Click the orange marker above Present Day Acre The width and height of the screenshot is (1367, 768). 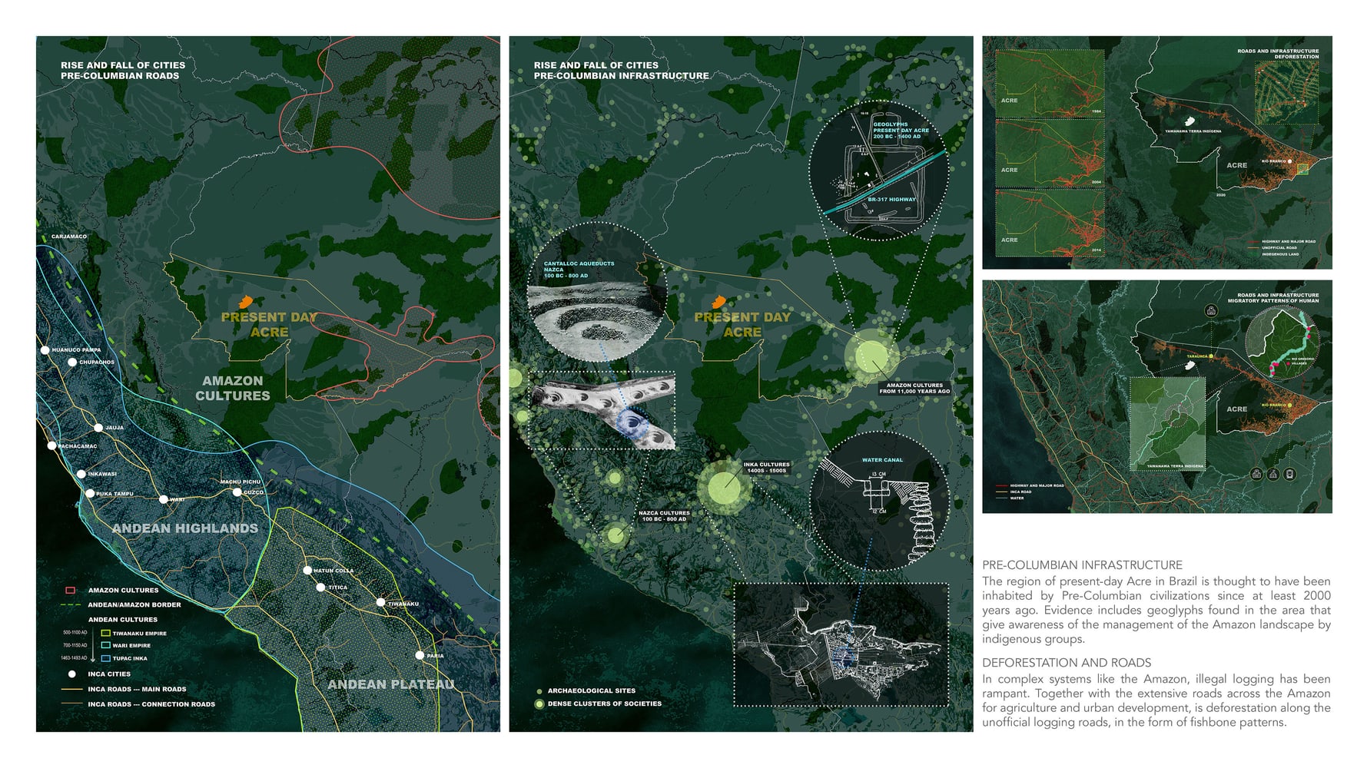click(246, 302)
